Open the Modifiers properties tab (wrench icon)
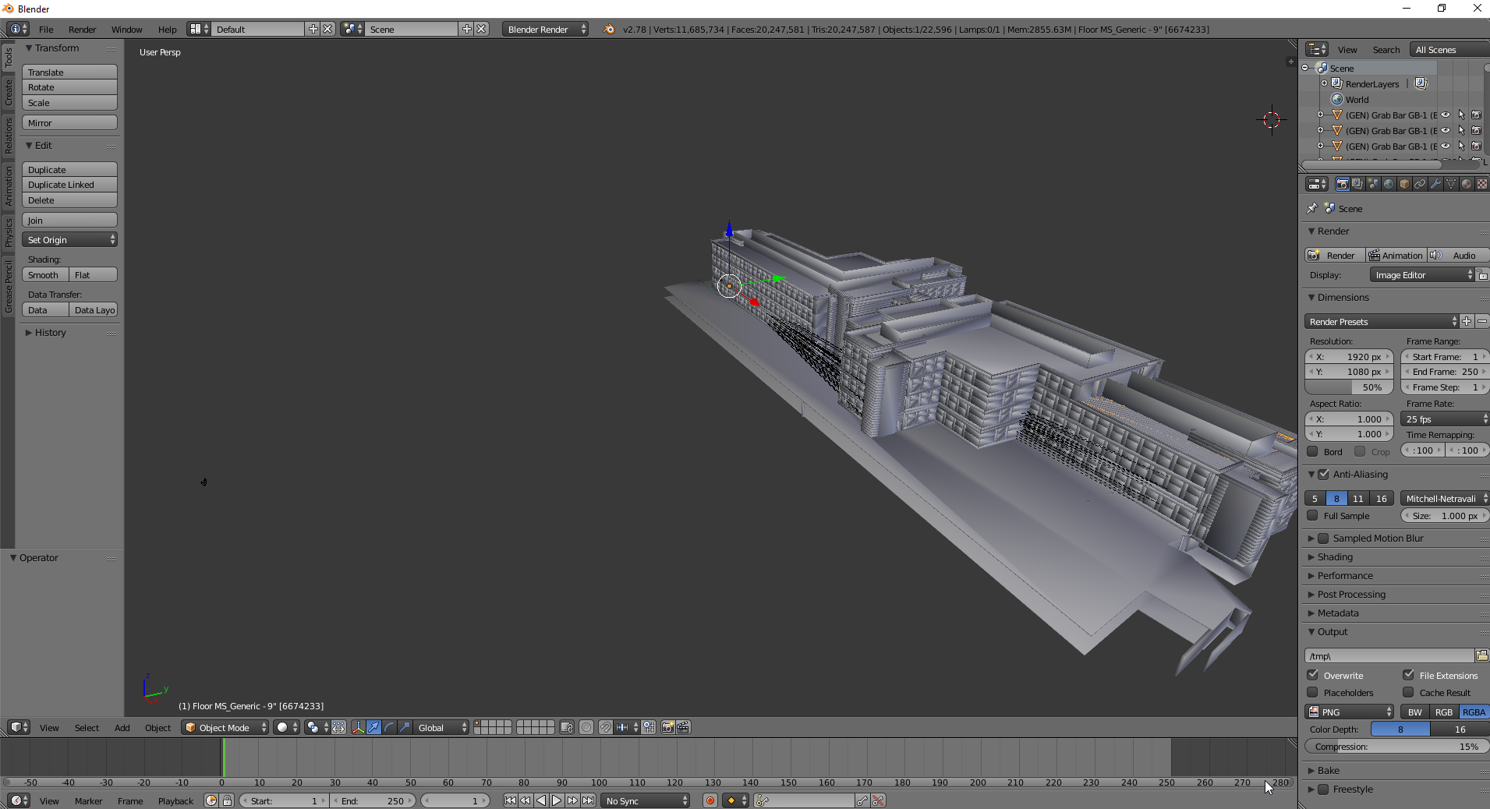Screen dimensions: 1490x809 [1435, 184]
